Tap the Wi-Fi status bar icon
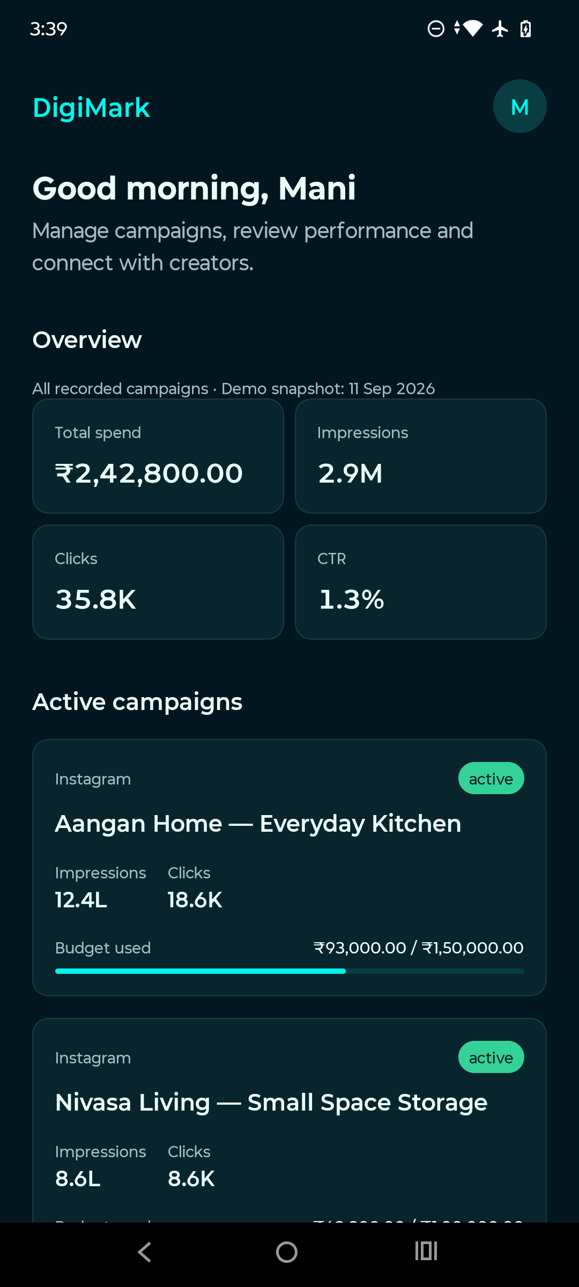The width and height of the screenshot is (579, 1287). click(473, 28)
